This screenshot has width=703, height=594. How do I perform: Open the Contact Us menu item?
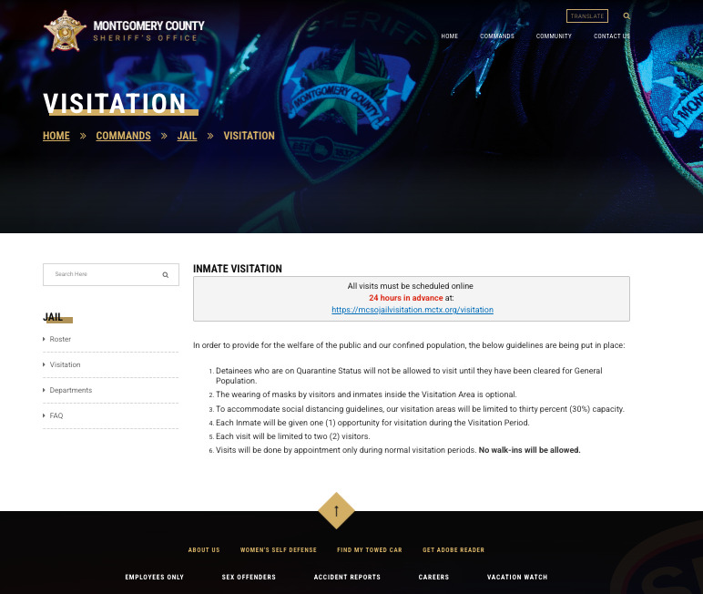tap(611, 36)
